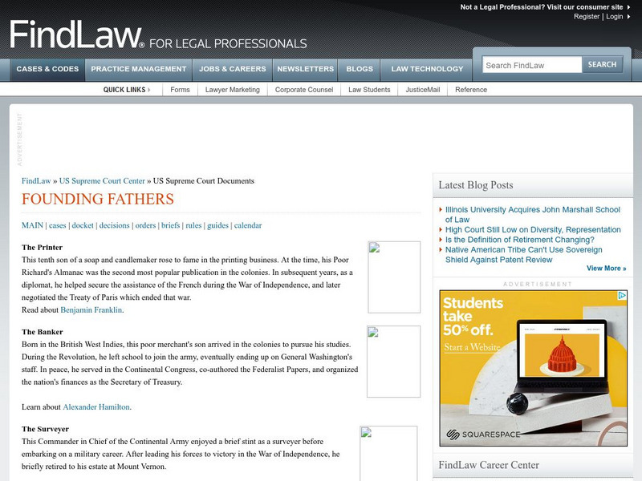
Task: Click the US Supreme Court Center breadcrumb
Action: 102,181
